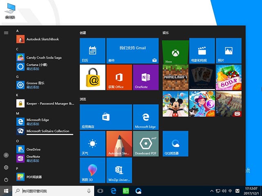
Task: Click the letter P group header
Action: click(17, 169)
